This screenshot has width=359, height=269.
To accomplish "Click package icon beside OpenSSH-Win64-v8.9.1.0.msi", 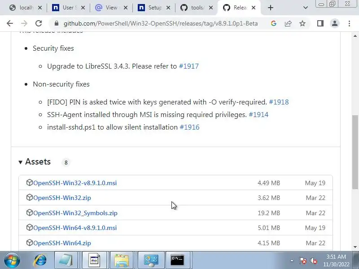I will click(x=30, y=227).
